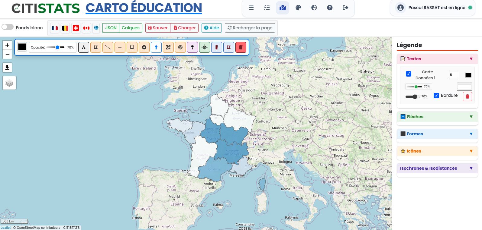Add a compass rose to the map
This screenshot has width=482, height=230.
(205, 47)
